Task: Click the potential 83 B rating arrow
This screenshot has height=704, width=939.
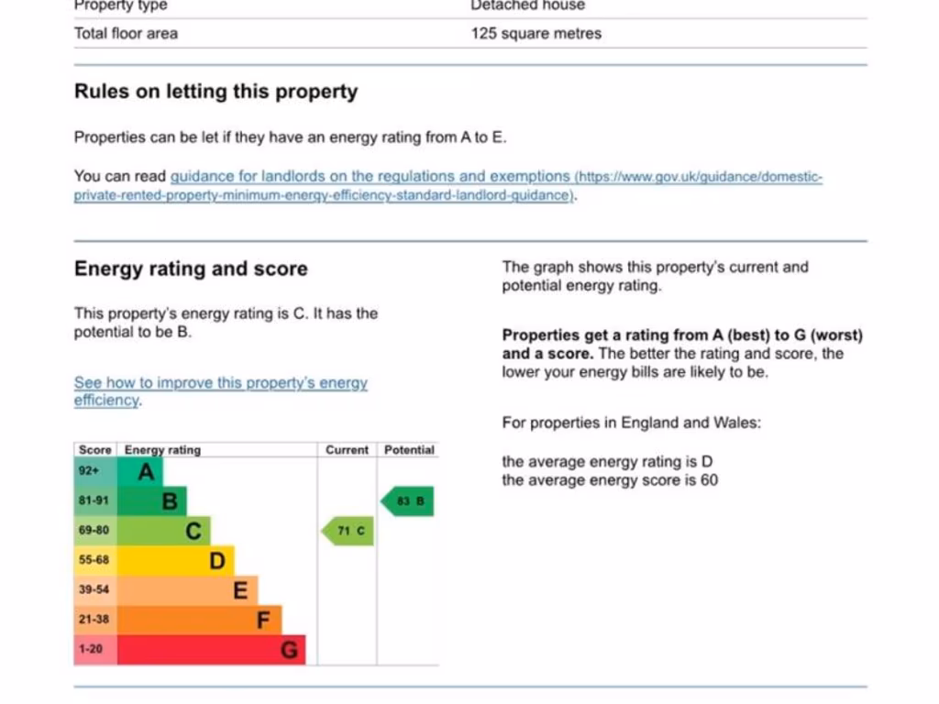Action: [x=408, y=501]
